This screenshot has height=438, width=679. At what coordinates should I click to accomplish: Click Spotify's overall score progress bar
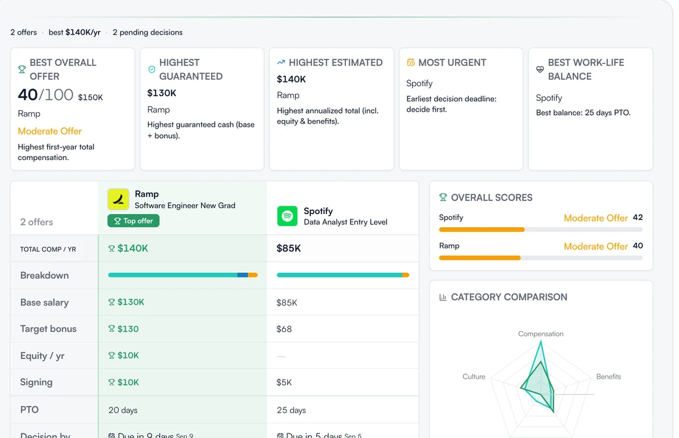click(541, 230)
